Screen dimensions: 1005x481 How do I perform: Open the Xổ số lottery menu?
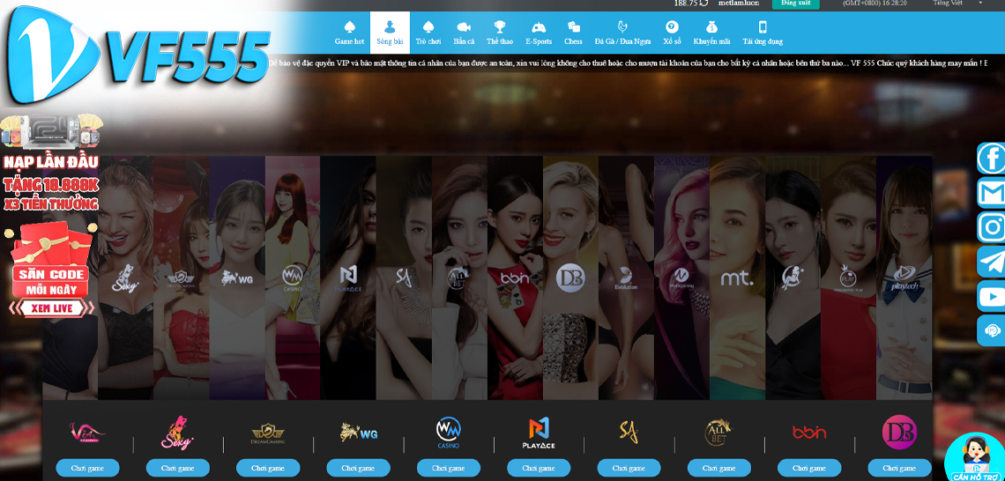click(x=672, y=33)
